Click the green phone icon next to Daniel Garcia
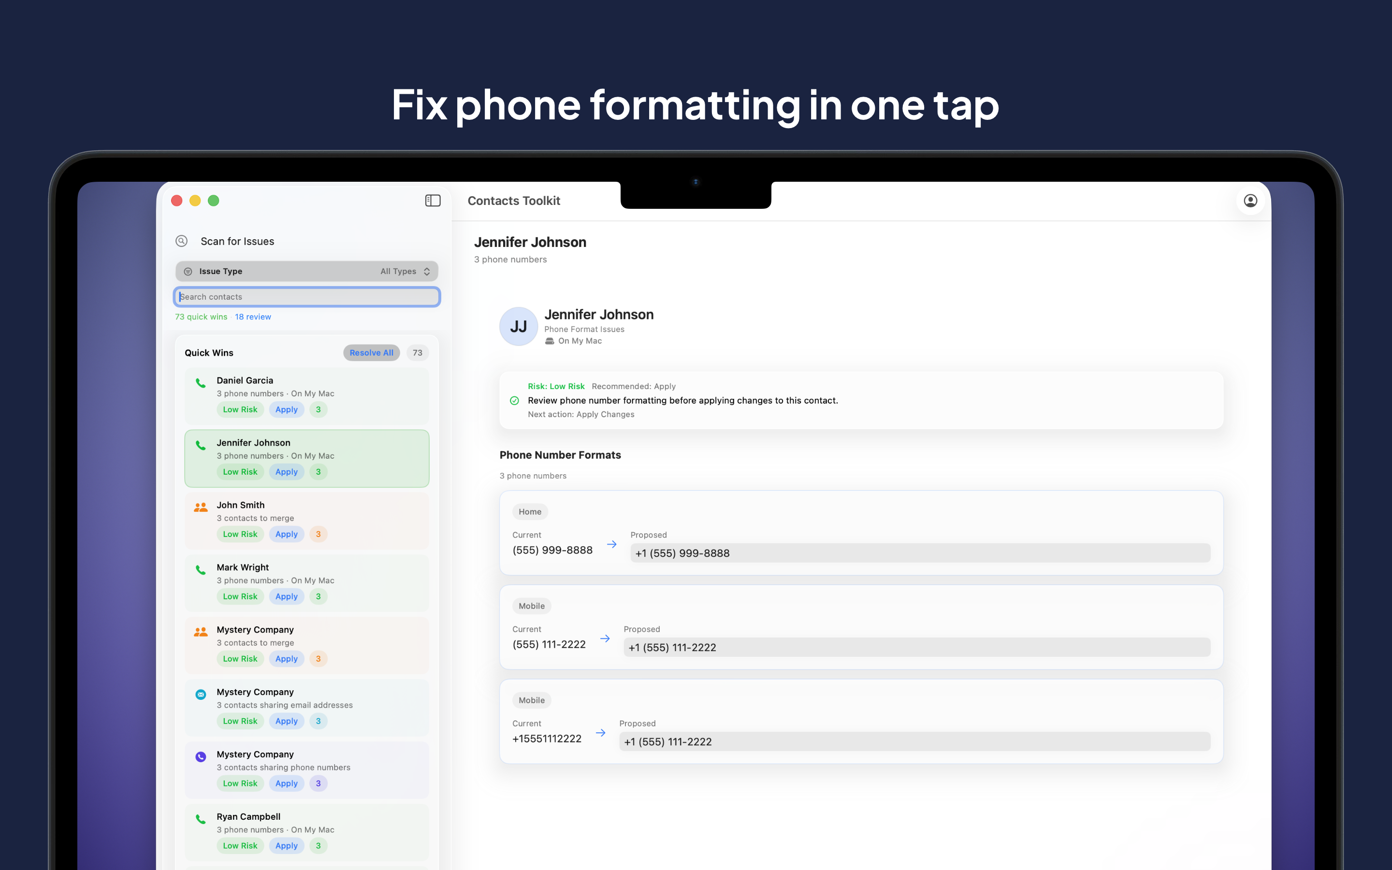 point(200,383)
